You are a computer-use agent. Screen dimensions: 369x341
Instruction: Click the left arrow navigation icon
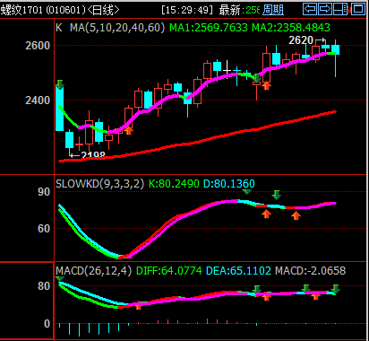(x=310, y=9)
